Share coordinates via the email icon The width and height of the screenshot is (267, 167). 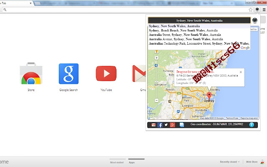click(154, 125)
